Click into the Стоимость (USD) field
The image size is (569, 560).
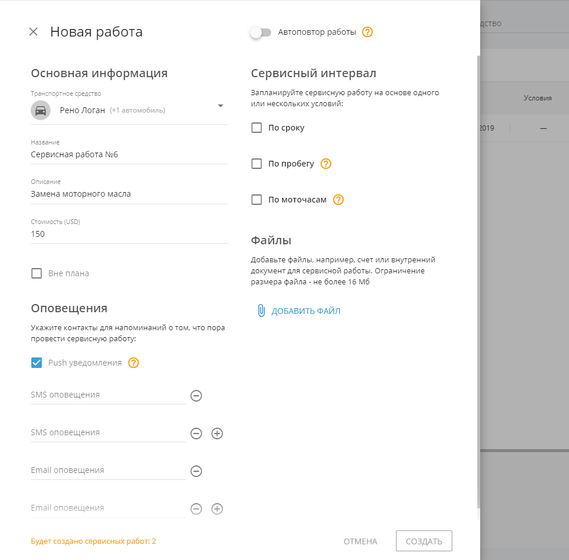(x=128, y=234)
